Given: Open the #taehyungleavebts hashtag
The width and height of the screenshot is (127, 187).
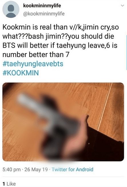Looking at the screenshot, I should (x=33, y=64).
